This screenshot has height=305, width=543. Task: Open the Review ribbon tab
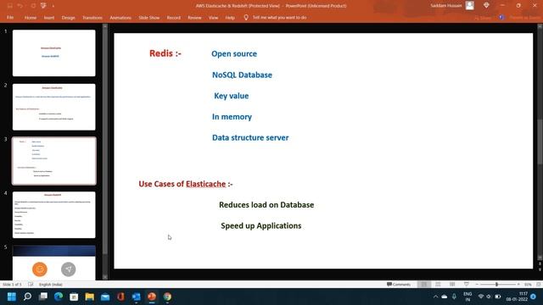tap(194, 17)
